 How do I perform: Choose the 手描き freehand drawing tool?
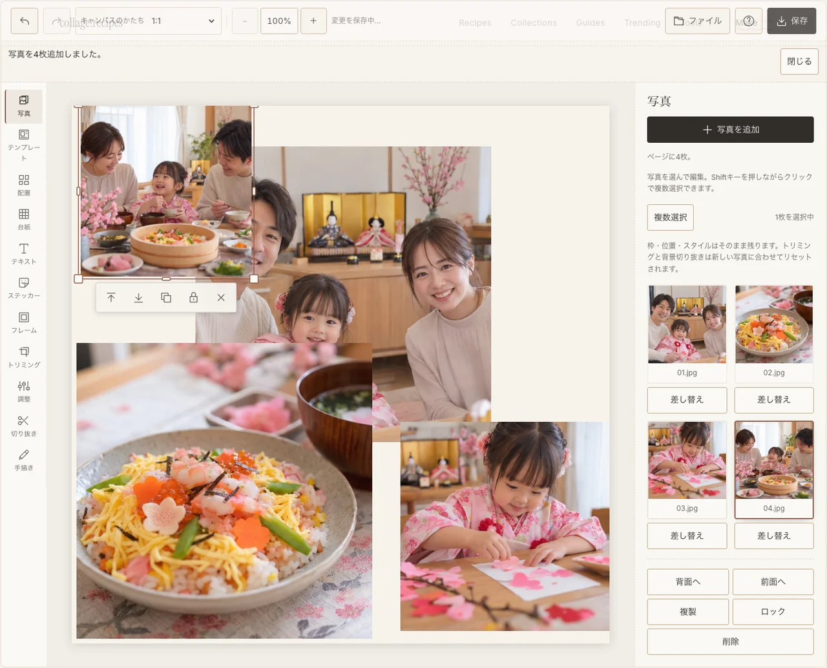pos(24,459)
